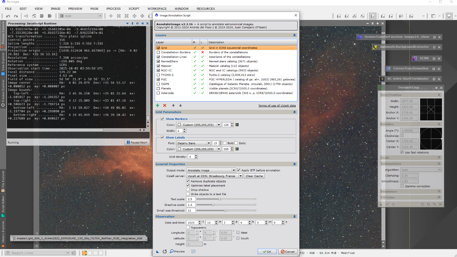
Task: Click the undo icon in the main toolbar
Action: 8,16
